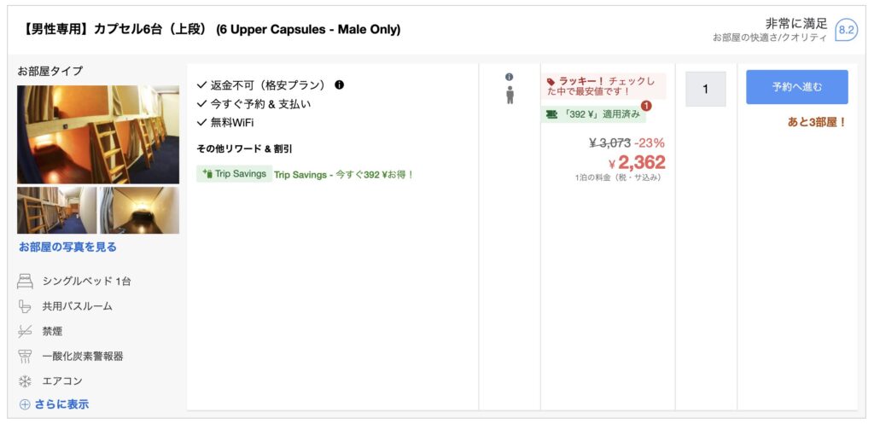874x424 pixels.
Task: Open the lower-left capsule ladder thumbnail
Action: point(56,210)
